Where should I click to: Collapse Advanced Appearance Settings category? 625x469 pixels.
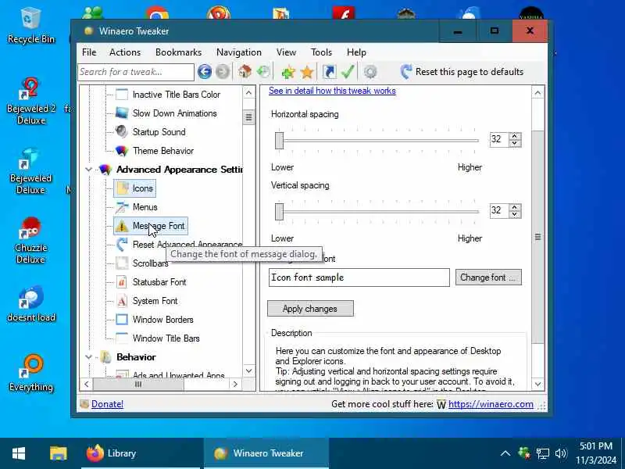coord(88,170)
